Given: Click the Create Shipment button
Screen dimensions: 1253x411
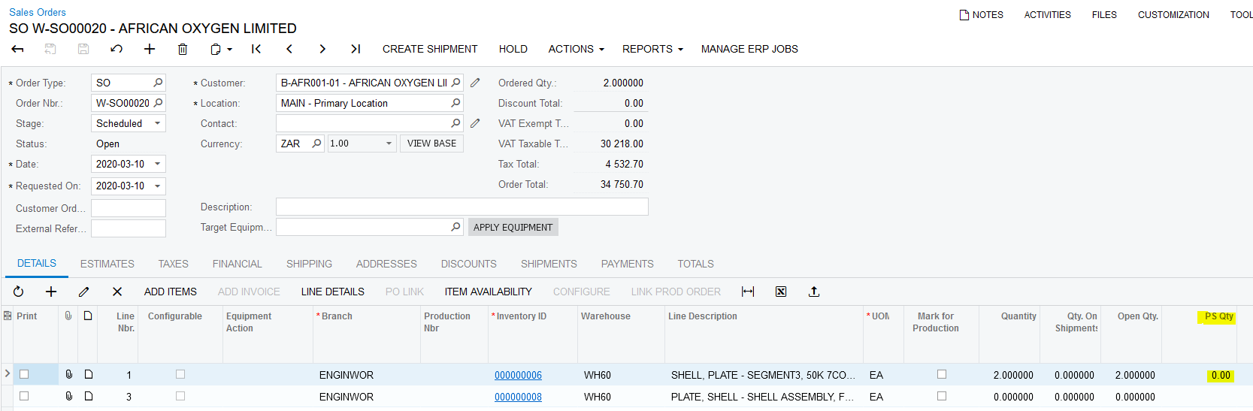Looking at the screenshot, I should click(x=430, y=49).
